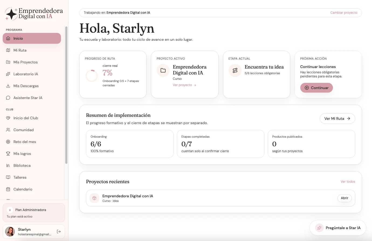Select Laboratorio IA in the menu
372x241 pixels.
click(32, 74)
